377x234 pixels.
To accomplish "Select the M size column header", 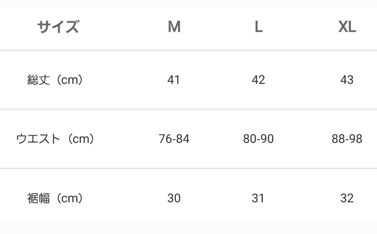I will pyautogui.click(x=174, y=27).
